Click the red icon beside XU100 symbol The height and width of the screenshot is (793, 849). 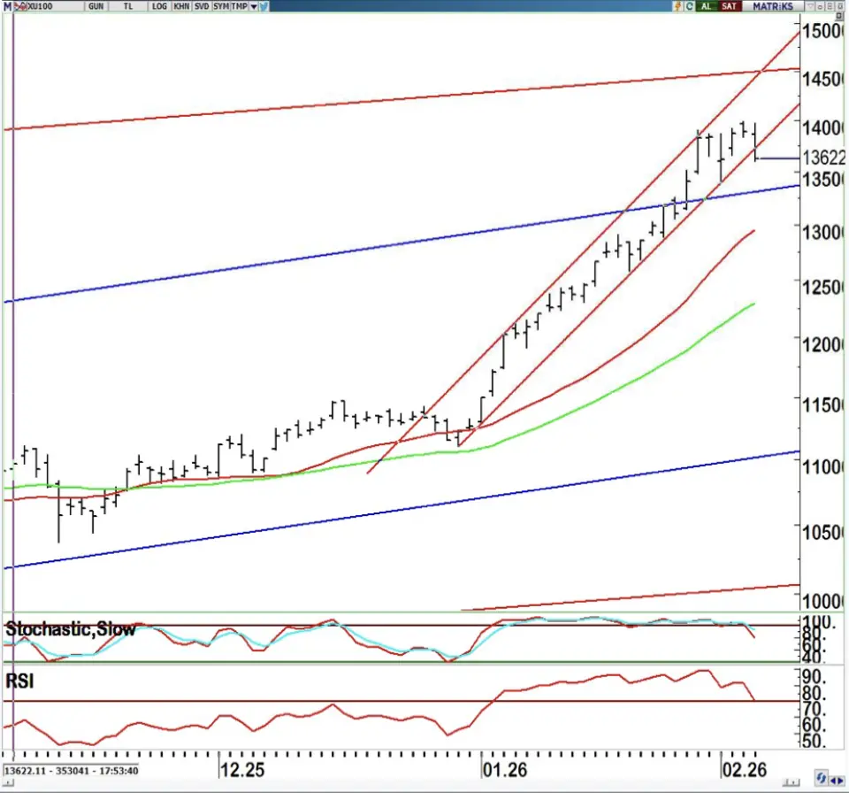[x=20, y=6]
